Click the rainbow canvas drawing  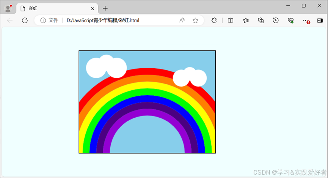[147, 102]
